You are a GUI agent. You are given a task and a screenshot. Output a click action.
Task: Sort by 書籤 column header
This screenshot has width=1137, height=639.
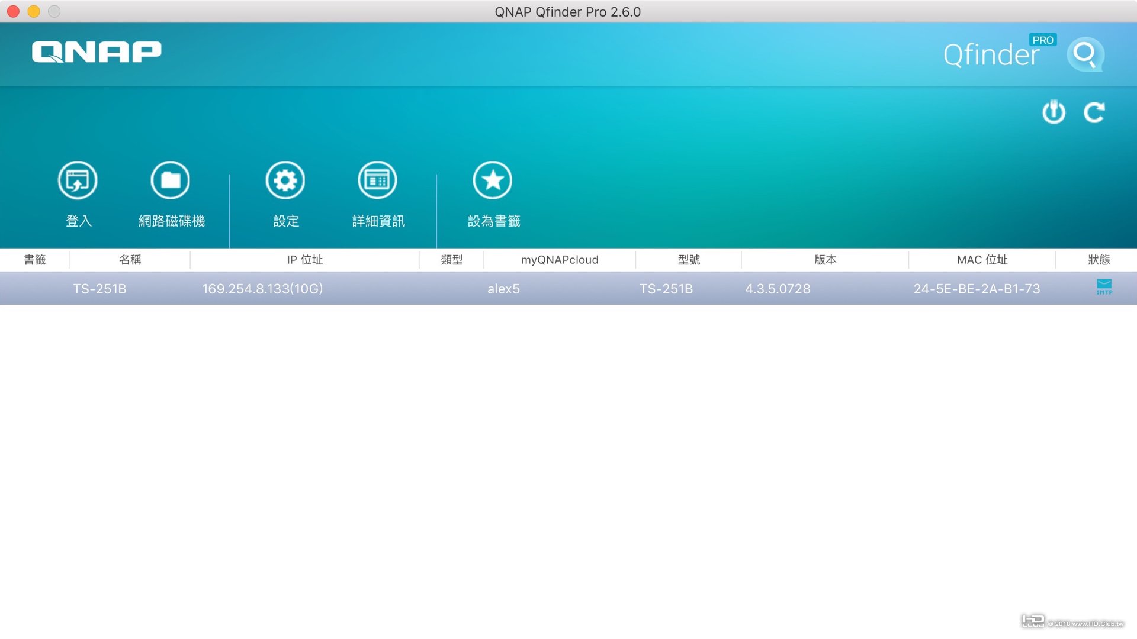[x=34, y=260]
